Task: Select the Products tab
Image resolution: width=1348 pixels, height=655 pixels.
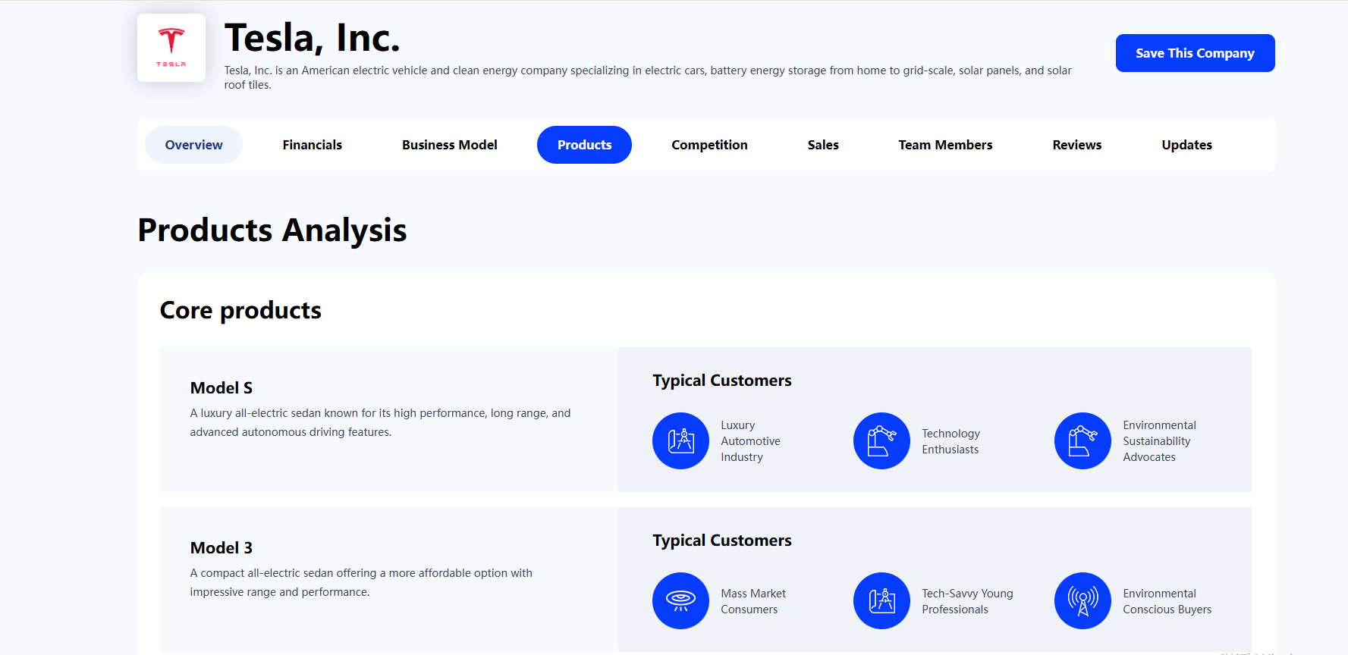Action: 584,145
